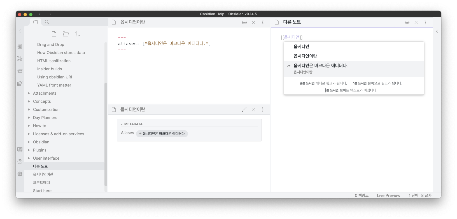Viewport: 457px width, 219px height.
Task: Click the aliases line in the source editor
Action: point(164,43)
